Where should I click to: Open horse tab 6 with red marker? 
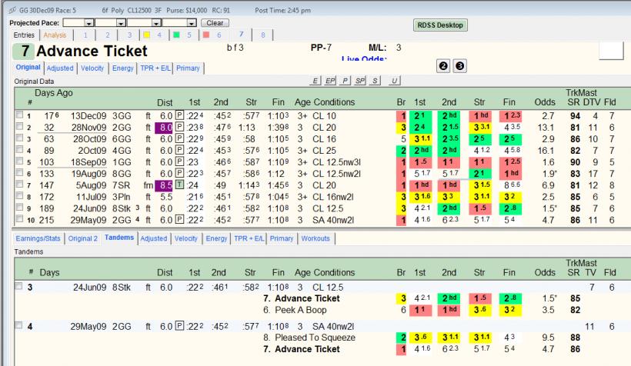point(213,35)
